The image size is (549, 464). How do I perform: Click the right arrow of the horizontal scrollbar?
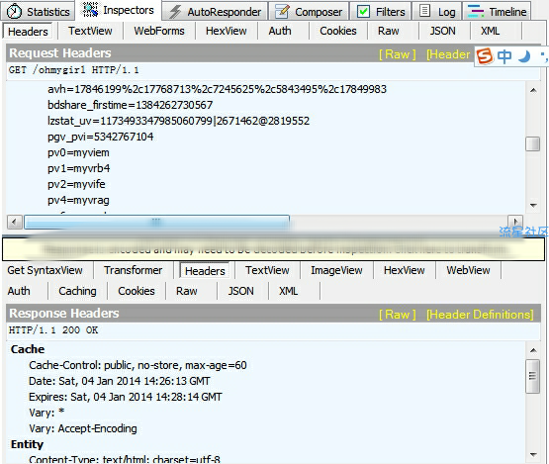[515, 222]
